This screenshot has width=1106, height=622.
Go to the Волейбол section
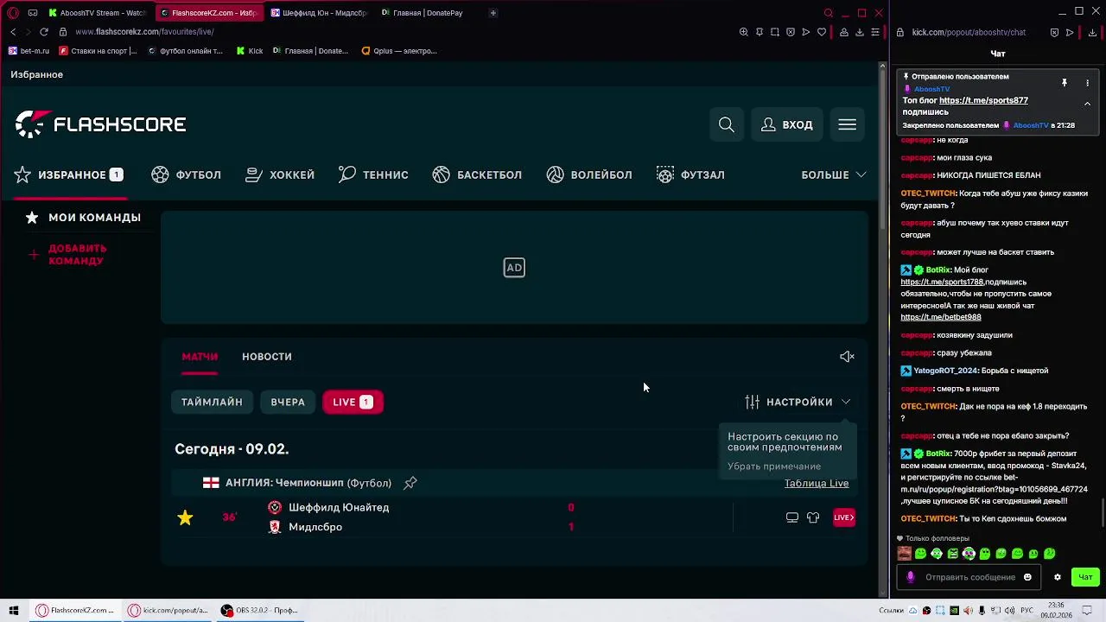tap(589, 175)
